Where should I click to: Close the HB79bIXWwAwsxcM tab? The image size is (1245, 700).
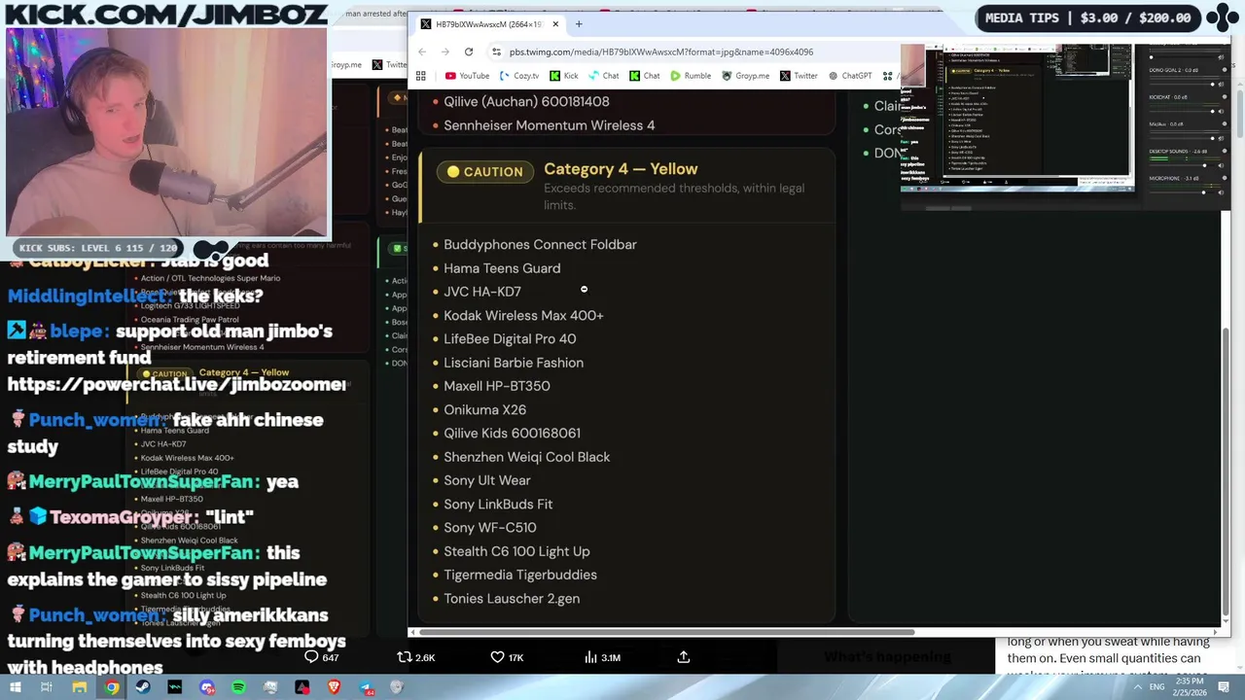[555, 23]
